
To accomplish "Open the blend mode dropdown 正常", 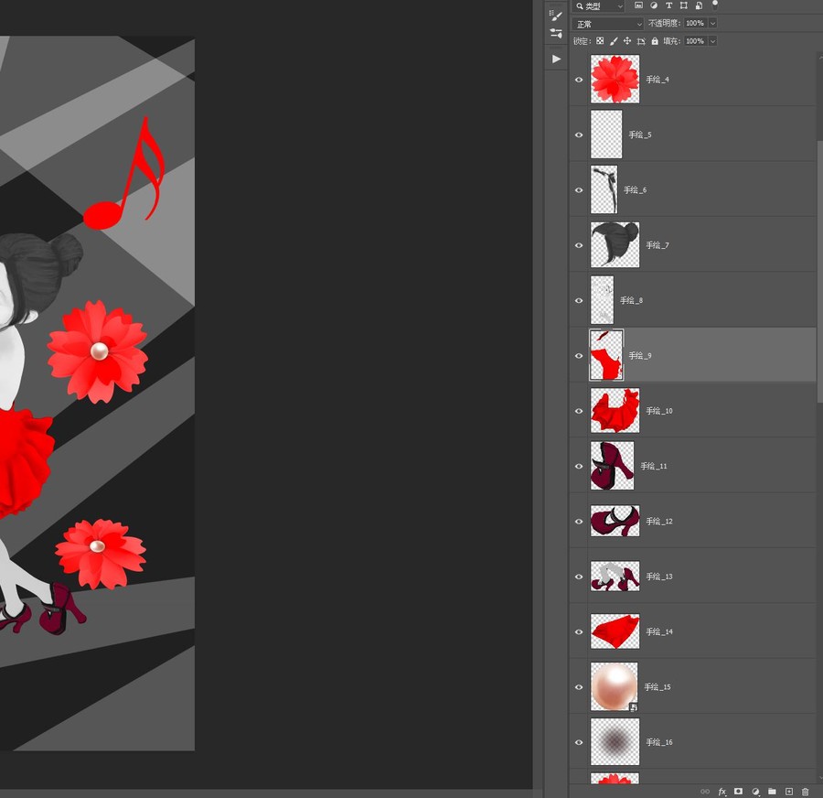I will (x=607, y=24).
